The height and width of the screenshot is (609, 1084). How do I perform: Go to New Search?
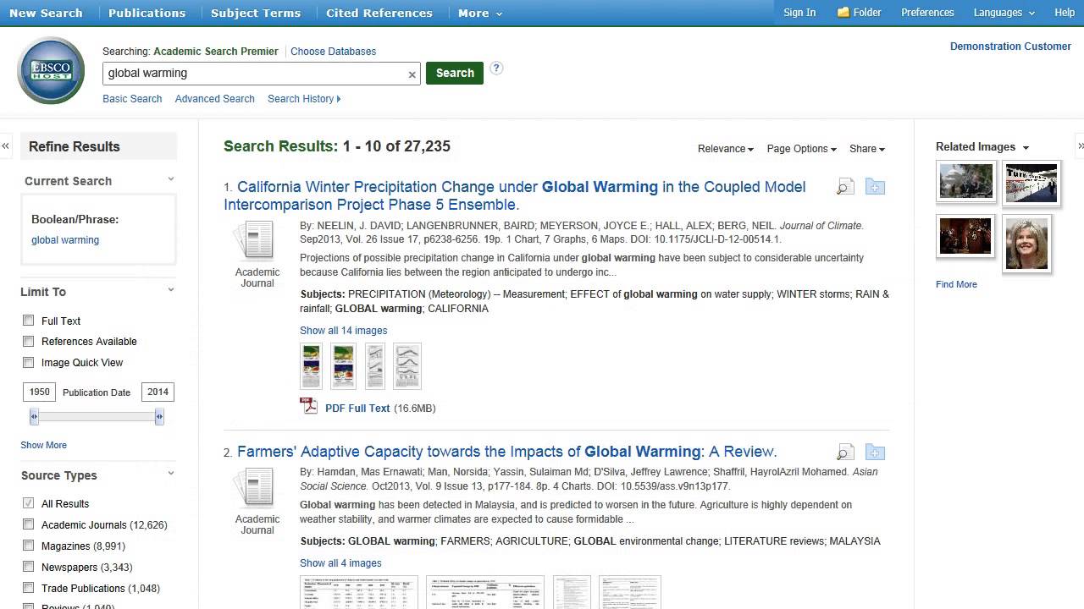tap(46, 13)
